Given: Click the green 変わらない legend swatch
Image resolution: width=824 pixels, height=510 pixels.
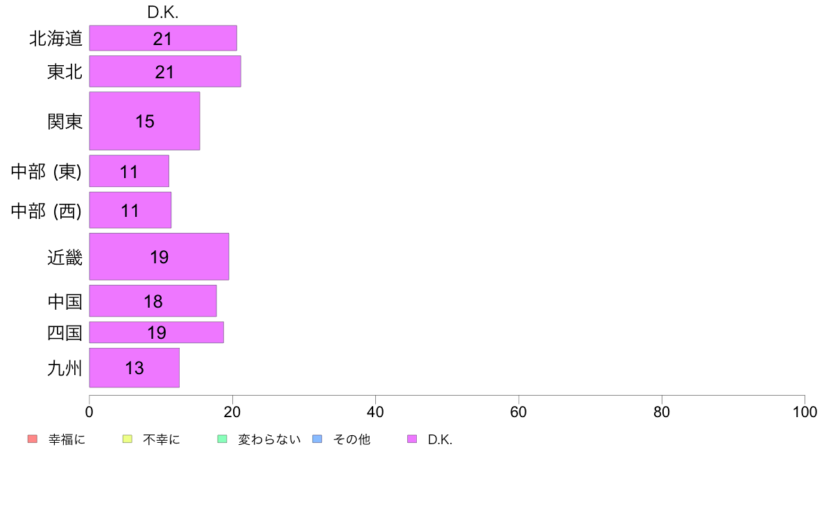Looking at the screenshot, I should 222,439.
